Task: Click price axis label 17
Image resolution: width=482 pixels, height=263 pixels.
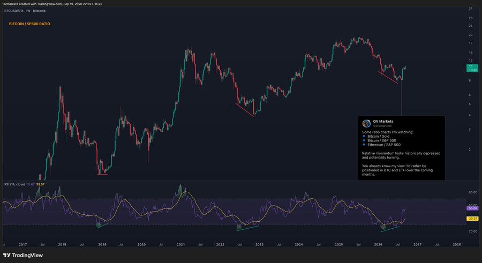Action: coord(471,43)
